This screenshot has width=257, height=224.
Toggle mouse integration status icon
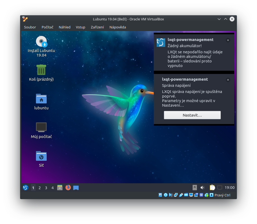(x=206, y=195)
